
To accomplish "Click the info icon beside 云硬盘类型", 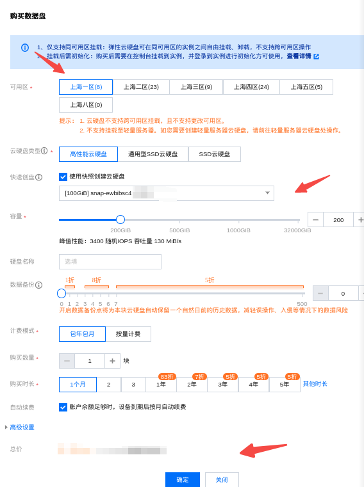I will pos(44,151).
